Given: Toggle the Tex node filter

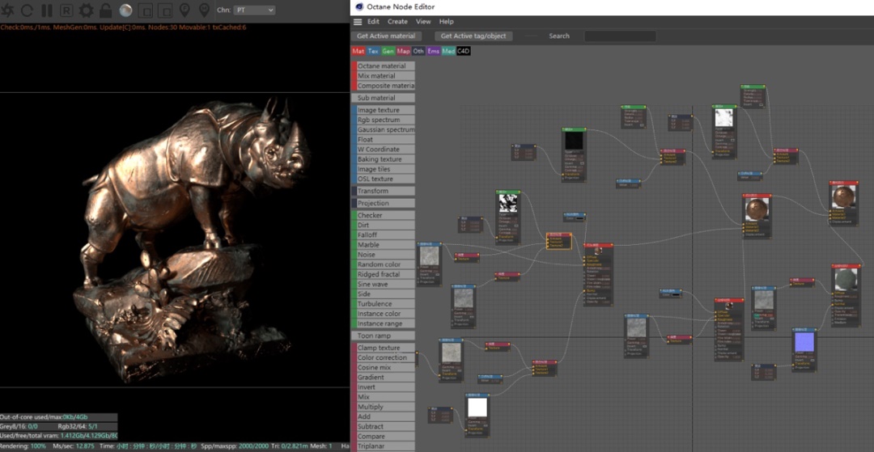Looking at the screenshot, I should point(373,51).
